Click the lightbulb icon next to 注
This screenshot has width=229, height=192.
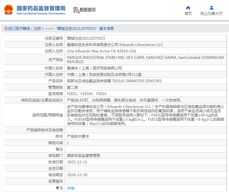(x=57, y=188)
